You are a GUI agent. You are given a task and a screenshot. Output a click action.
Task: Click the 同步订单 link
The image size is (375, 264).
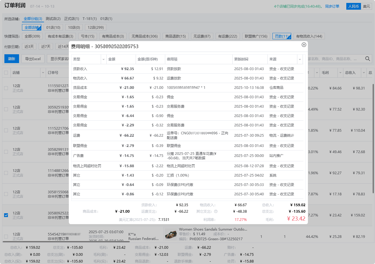tap(332, 6)
